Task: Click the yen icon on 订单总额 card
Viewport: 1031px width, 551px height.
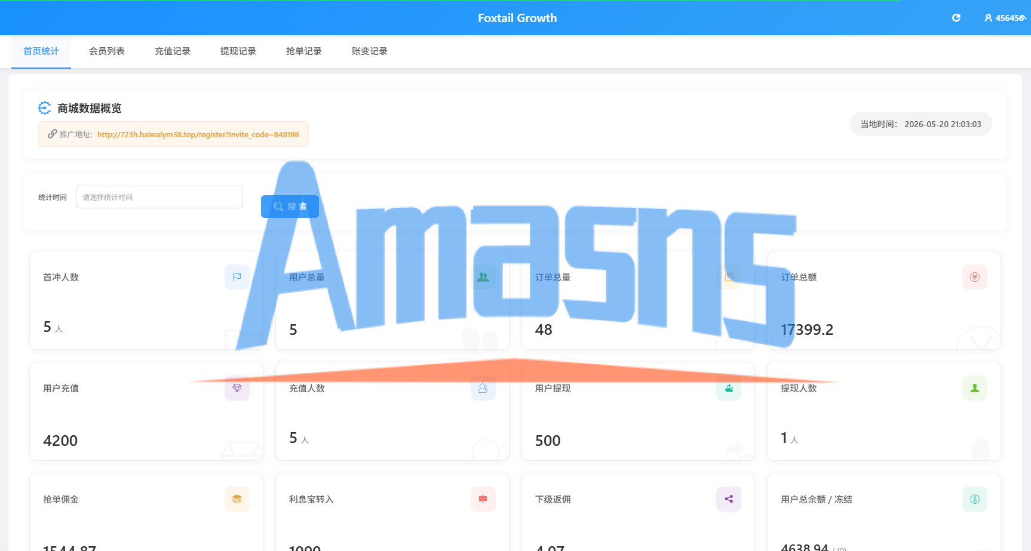Action: click(975, 277)
